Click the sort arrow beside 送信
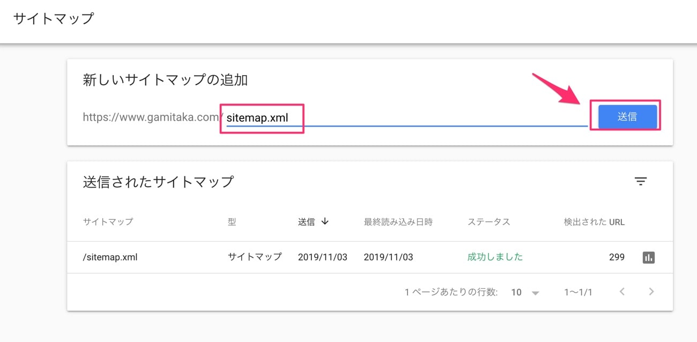The image size is (697, 342). [x=325, y=221]
